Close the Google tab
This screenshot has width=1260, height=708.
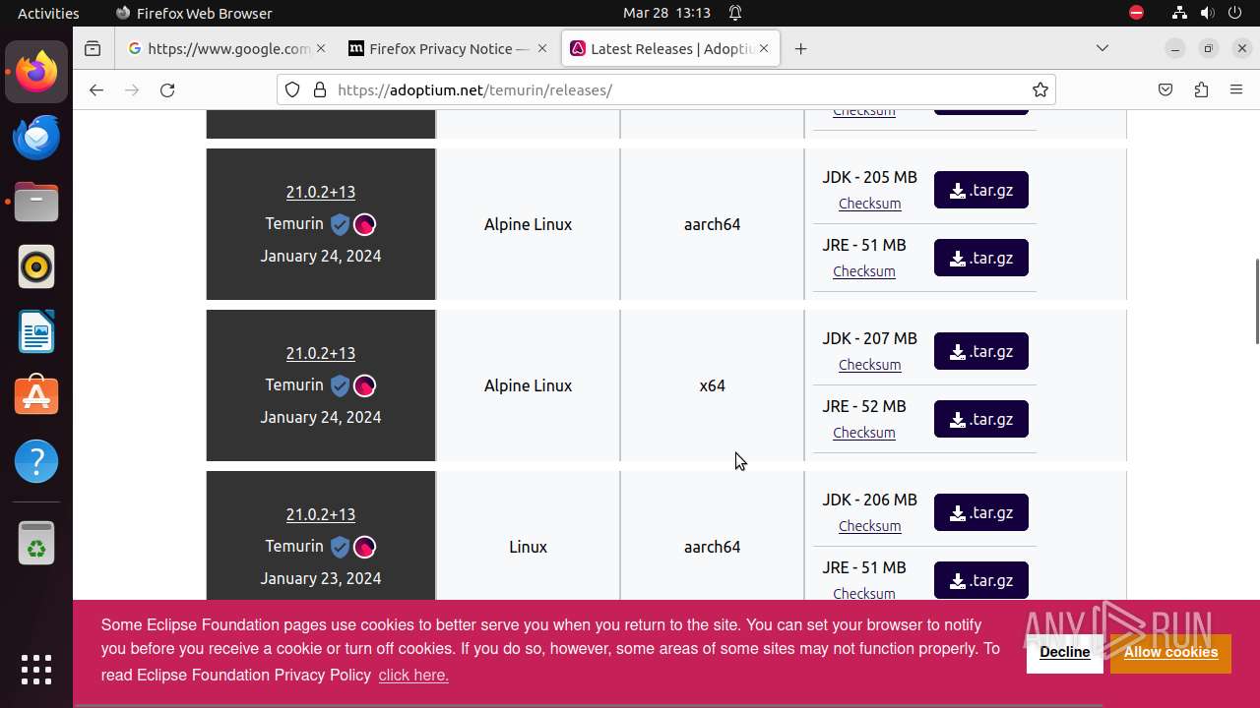click(321, 48)
